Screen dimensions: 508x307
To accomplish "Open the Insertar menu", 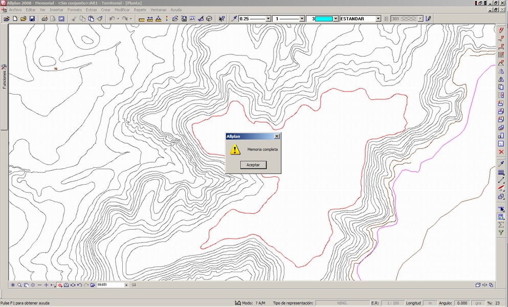I will coord(56,10).
